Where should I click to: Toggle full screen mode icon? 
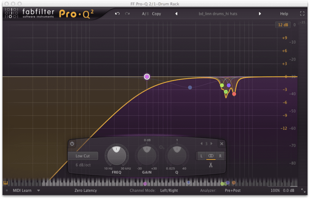[x=302, y=14]
